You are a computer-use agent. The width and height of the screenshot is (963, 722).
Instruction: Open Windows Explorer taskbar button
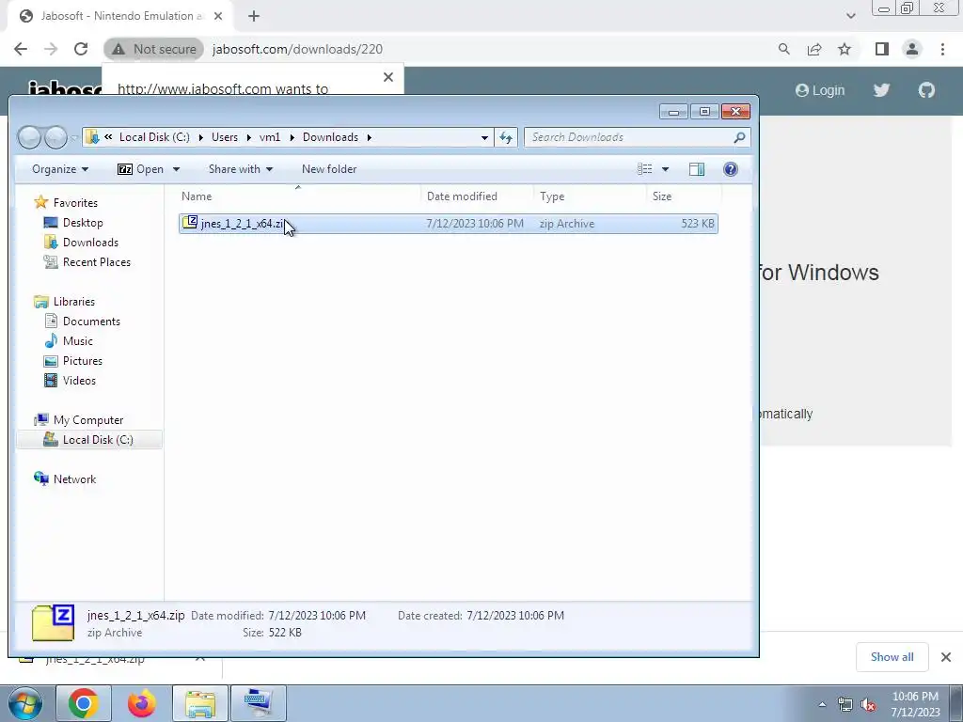point(200,703)
